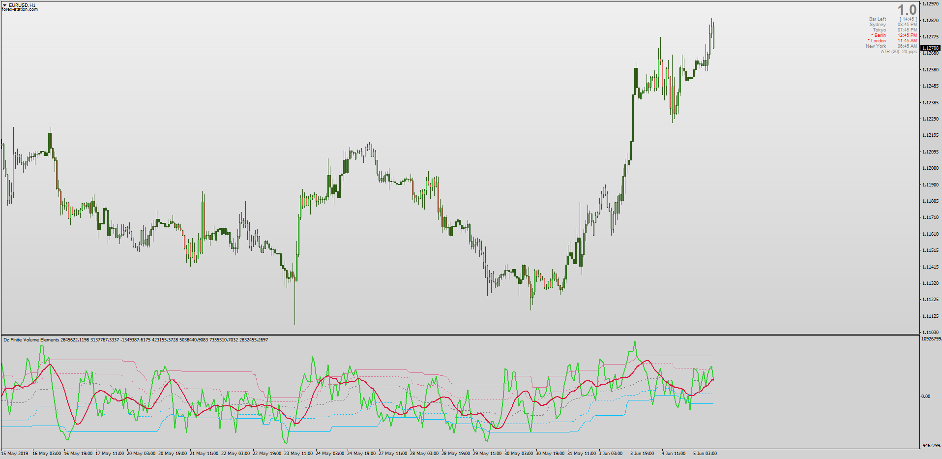Click the 11:45 AM London time
942x459 pixels.
(907, 41)
